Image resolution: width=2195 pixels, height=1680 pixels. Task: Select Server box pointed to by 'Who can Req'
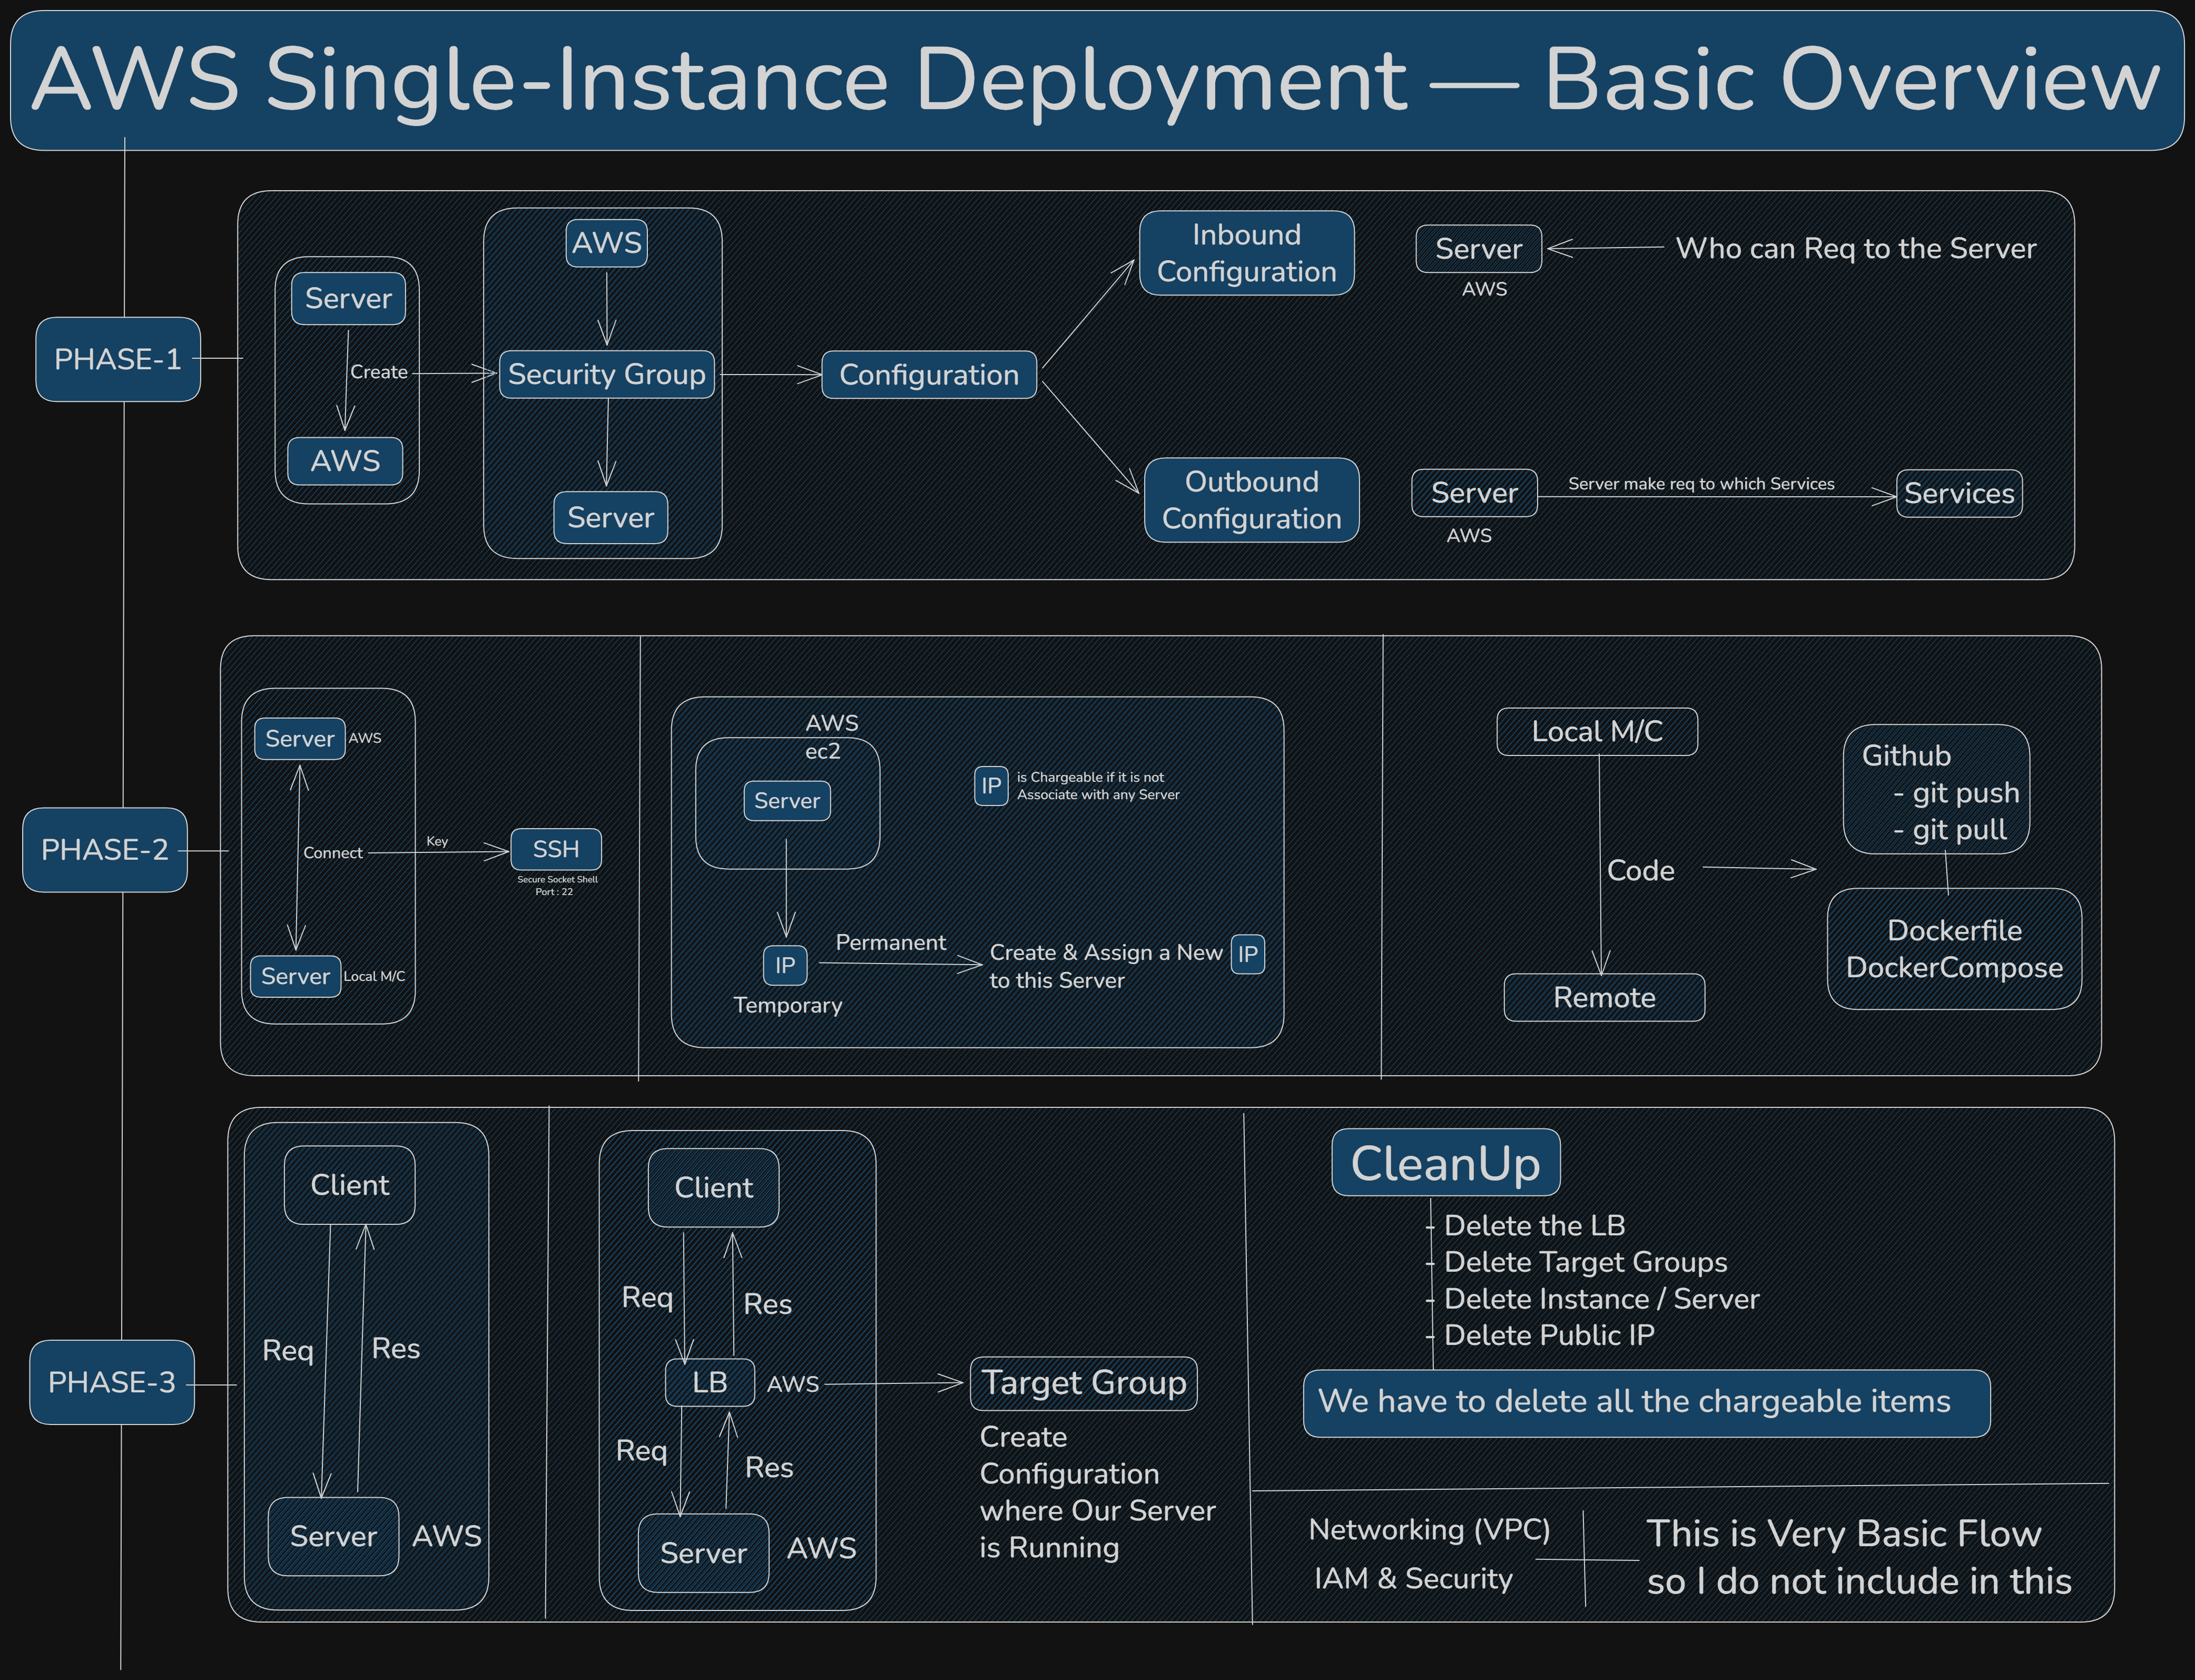coord(1479,249)
